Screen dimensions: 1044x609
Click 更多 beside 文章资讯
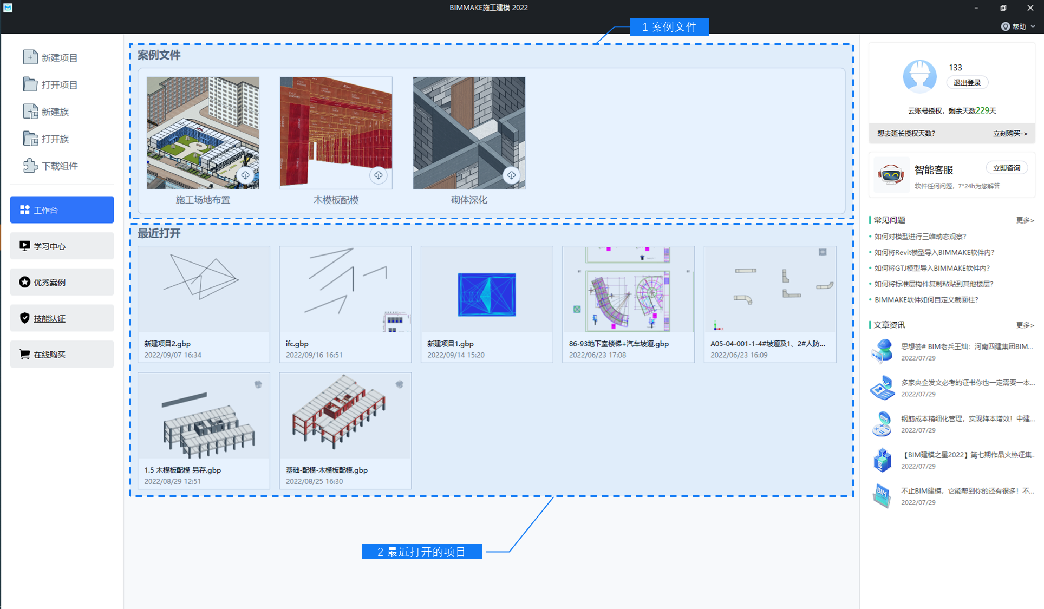[x=1025, y=325]
